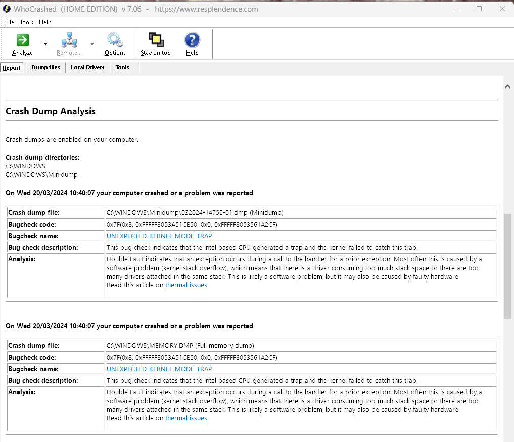
Task: Open the Help menu in menu bar
Action: (x=45, y=22)
